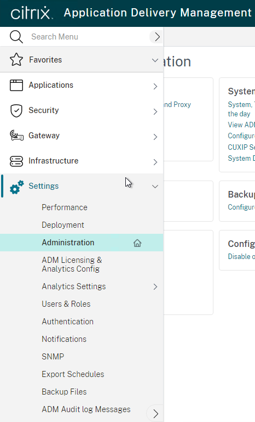The width and height of the screenshot is (255, 422).
Task: Open the Users & Roles menu item
Action: tap(66, 304)
